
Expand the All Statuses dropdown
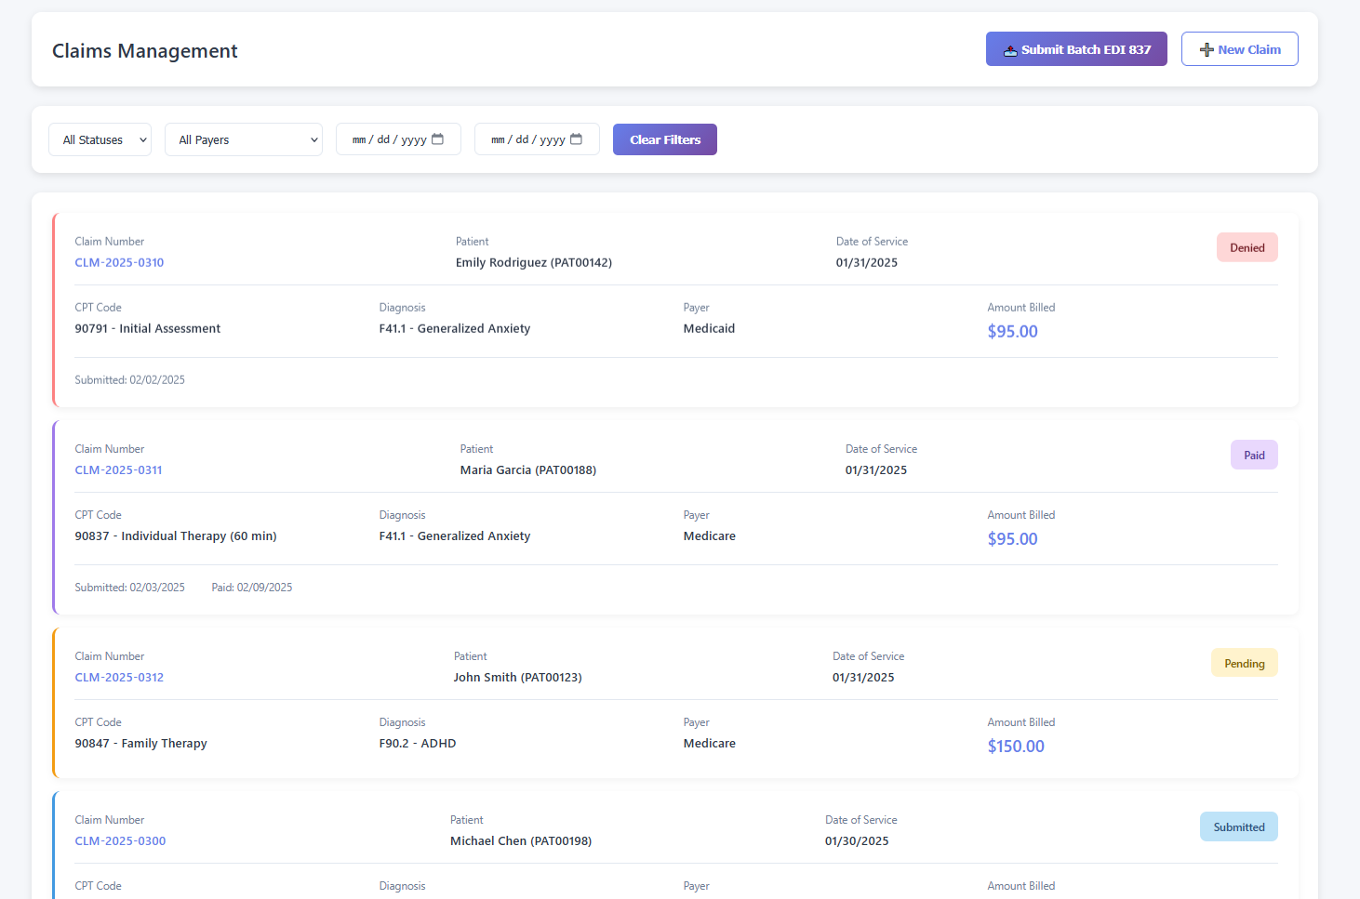pyautogui.click(x=100, y=139)
